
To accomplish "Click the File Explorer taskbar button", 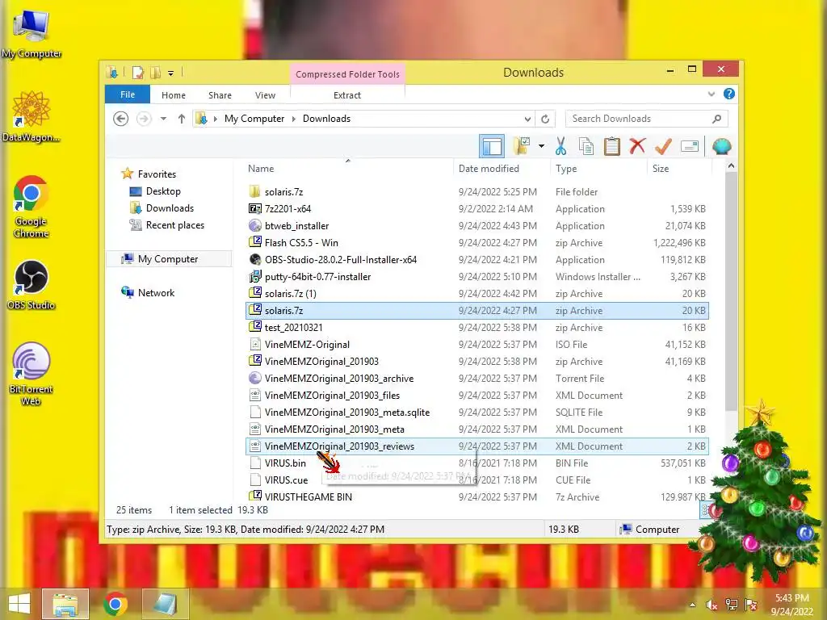I will [x=65, y=604].
